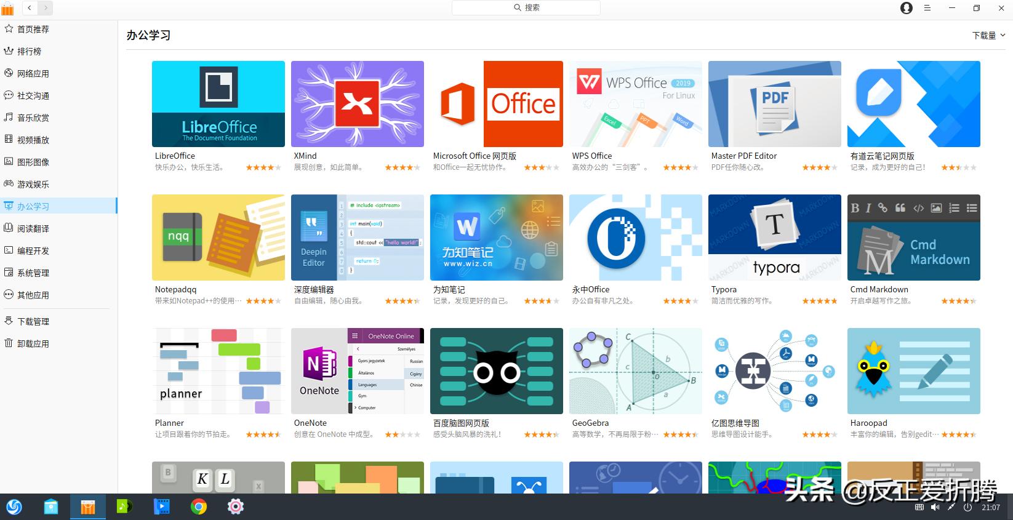Open file manager from taskbar
Screen dimensions: 1013x520
pyautogui.click(x=51, y=506)
